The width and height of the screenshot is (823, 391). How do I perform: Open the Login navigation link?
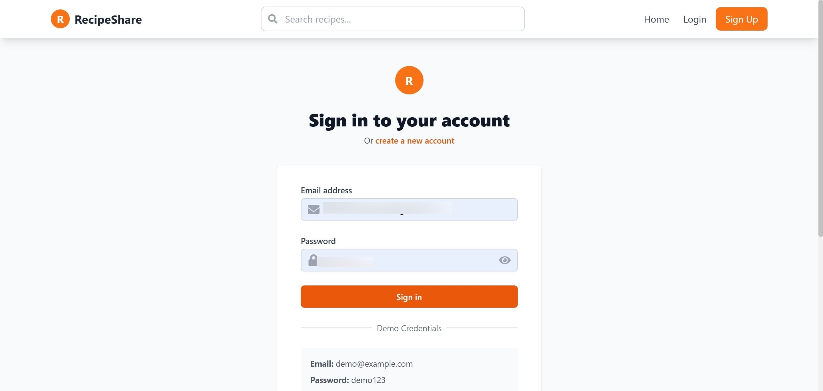click(695, 19)
